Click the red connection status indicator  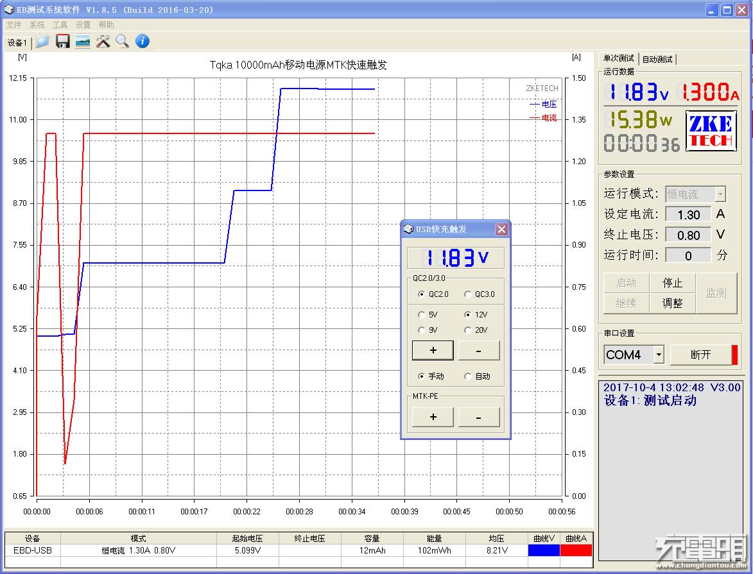pos(734,355)
